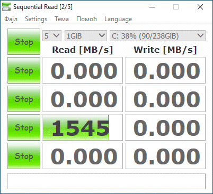This screenshot has height=194, width=213.
Task: Expand the 1GiB test size dropdown
Action: coord(86,36)
